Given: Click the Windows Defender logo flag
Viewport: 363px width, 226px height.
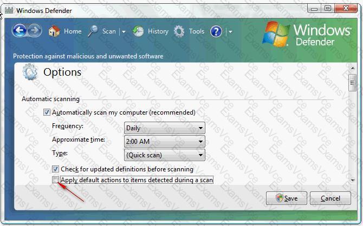Looking at the screenshot, I should point(276,34).
